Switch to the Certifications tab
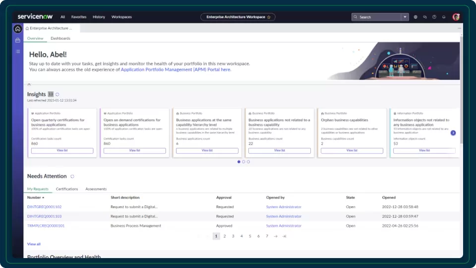Screen dimensions: 476x268 coord(67,189)
